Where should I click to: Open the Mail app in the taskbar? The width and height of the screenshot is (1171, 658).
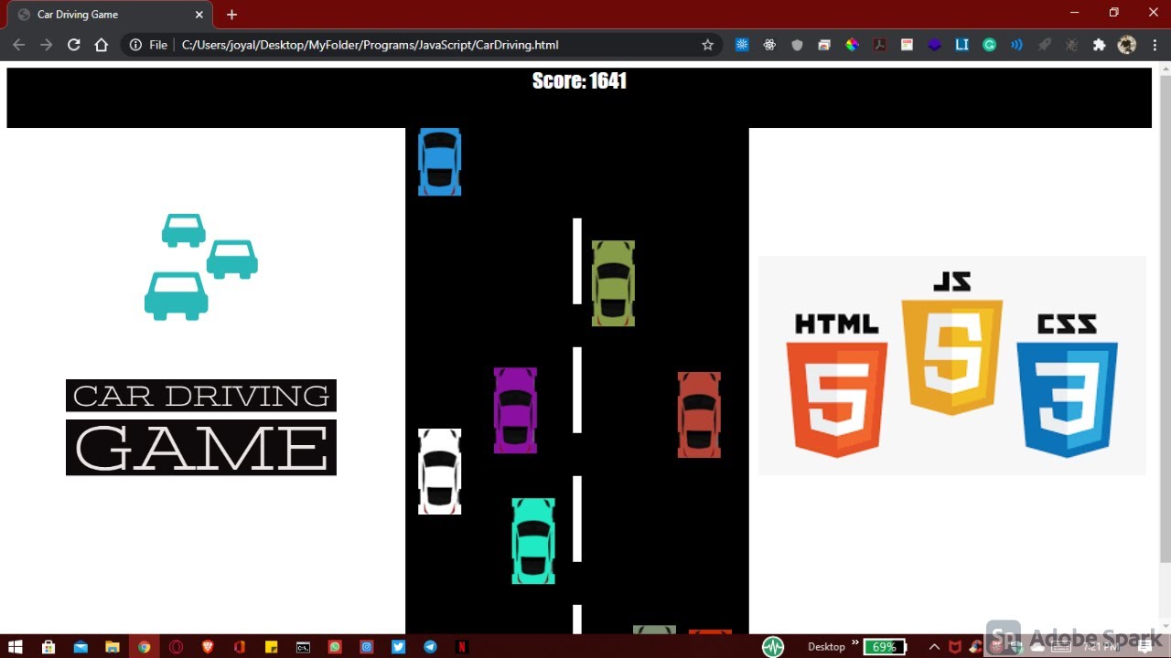[81, 646]
